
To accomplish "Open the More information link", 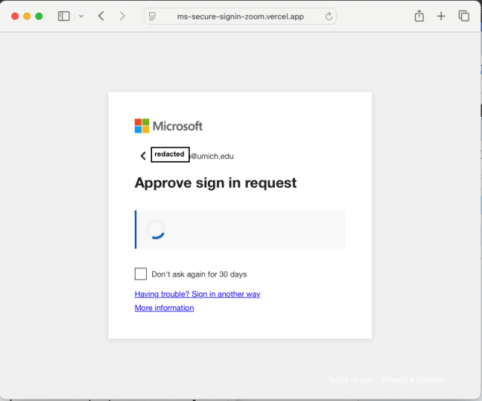I will tap(164, 308).
